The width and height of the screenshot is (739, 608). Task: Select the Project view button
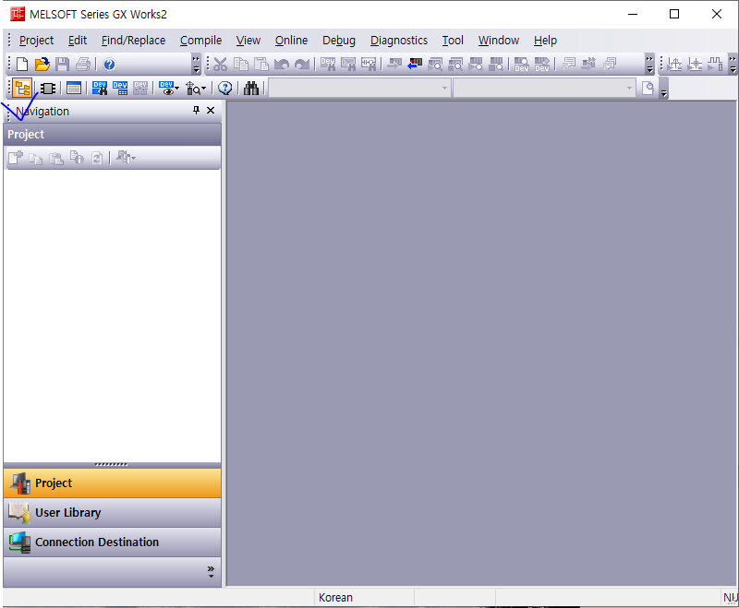112,483
